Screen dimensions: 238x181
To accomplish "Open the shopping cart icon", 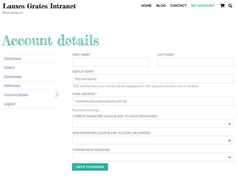I will 222,6.
